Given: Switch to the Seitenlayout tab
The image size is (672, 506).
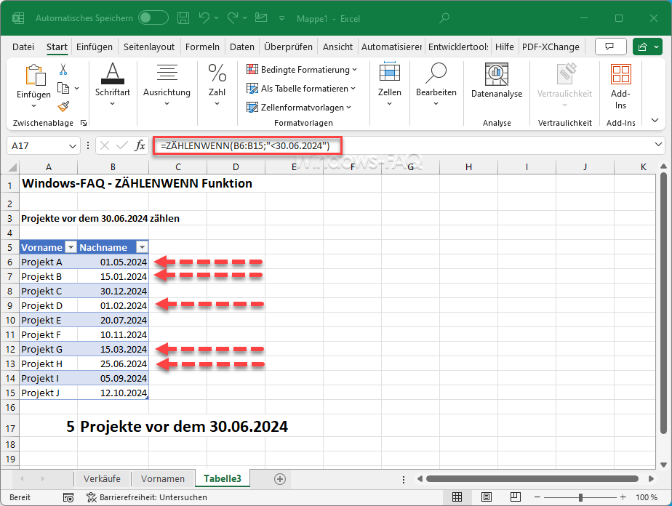Looking at the screenshot, I should click(x=149, y=47).
